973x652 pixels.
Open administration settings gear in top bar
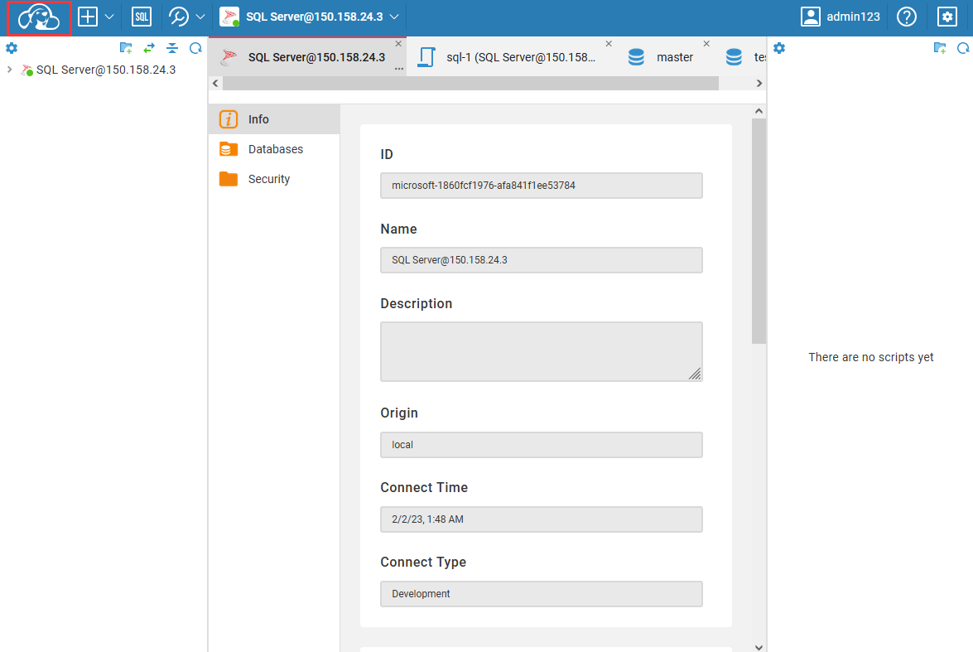947,17
